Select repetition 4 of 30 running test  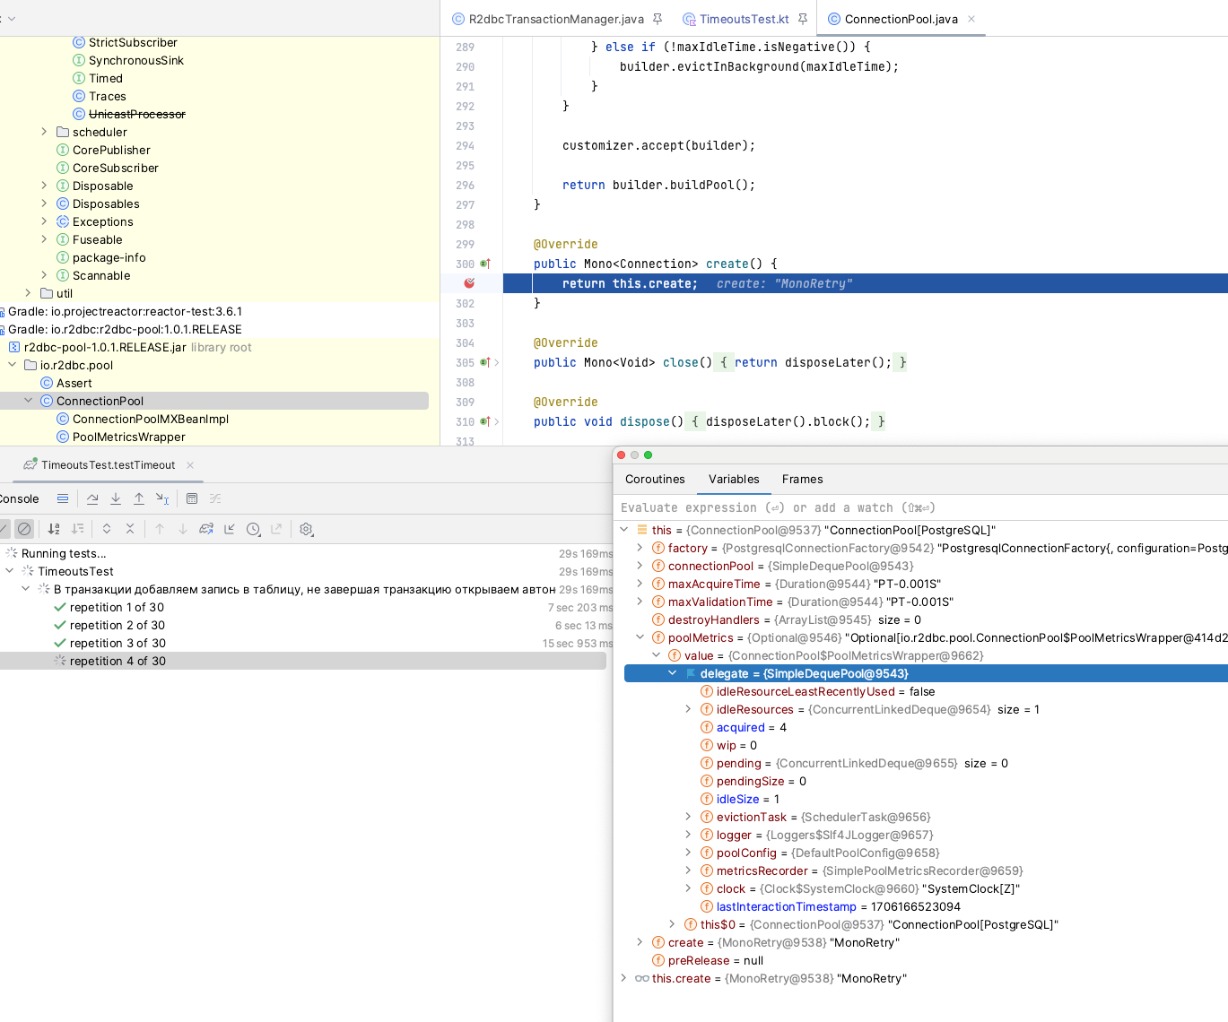pos(303,661)
